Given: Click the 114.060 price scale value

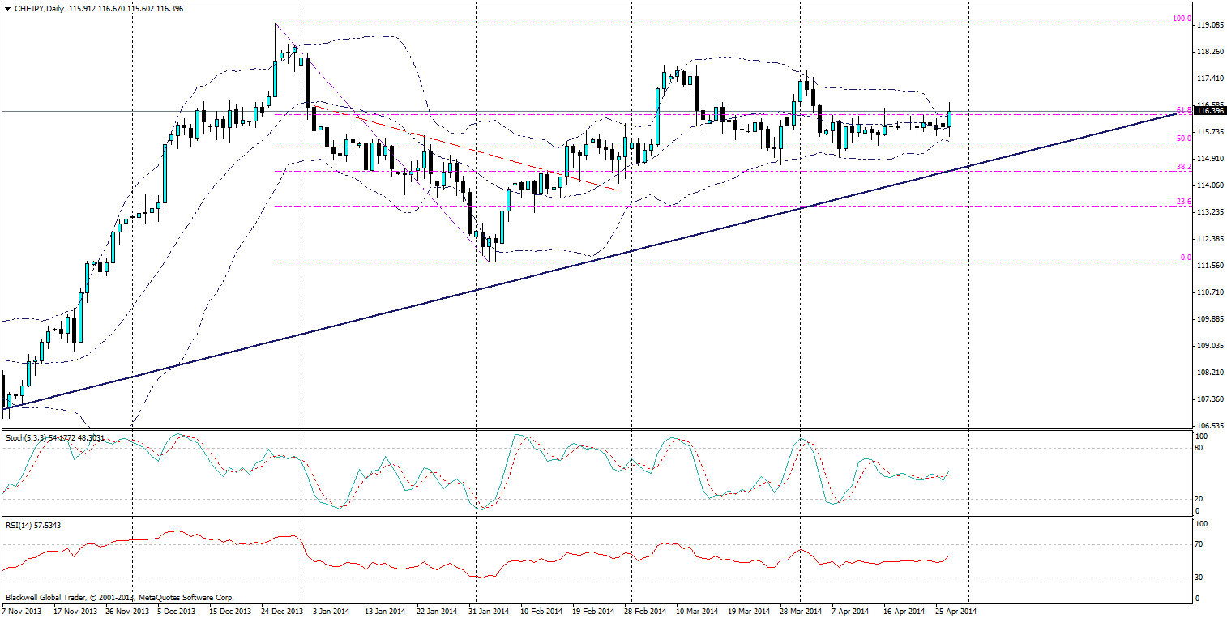Looking at the screenshot, I should tap(1209, 185).
